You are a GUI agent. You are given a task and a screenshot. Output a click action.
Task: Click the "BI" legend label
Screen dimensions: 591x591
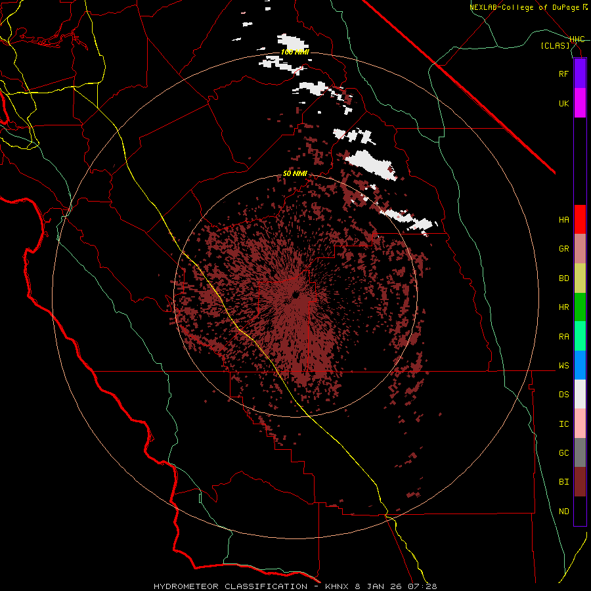[563, 482]
